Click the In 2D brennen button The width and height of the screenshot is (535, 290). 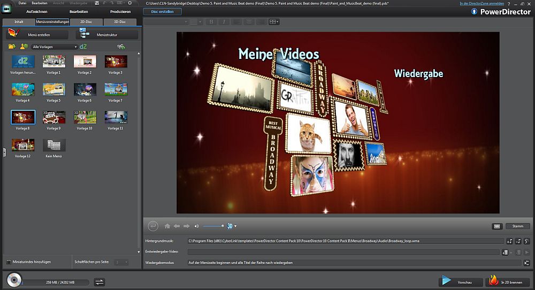coord(507,282)
